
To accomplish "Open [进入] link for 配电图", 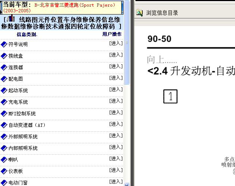I will [116, 78].
